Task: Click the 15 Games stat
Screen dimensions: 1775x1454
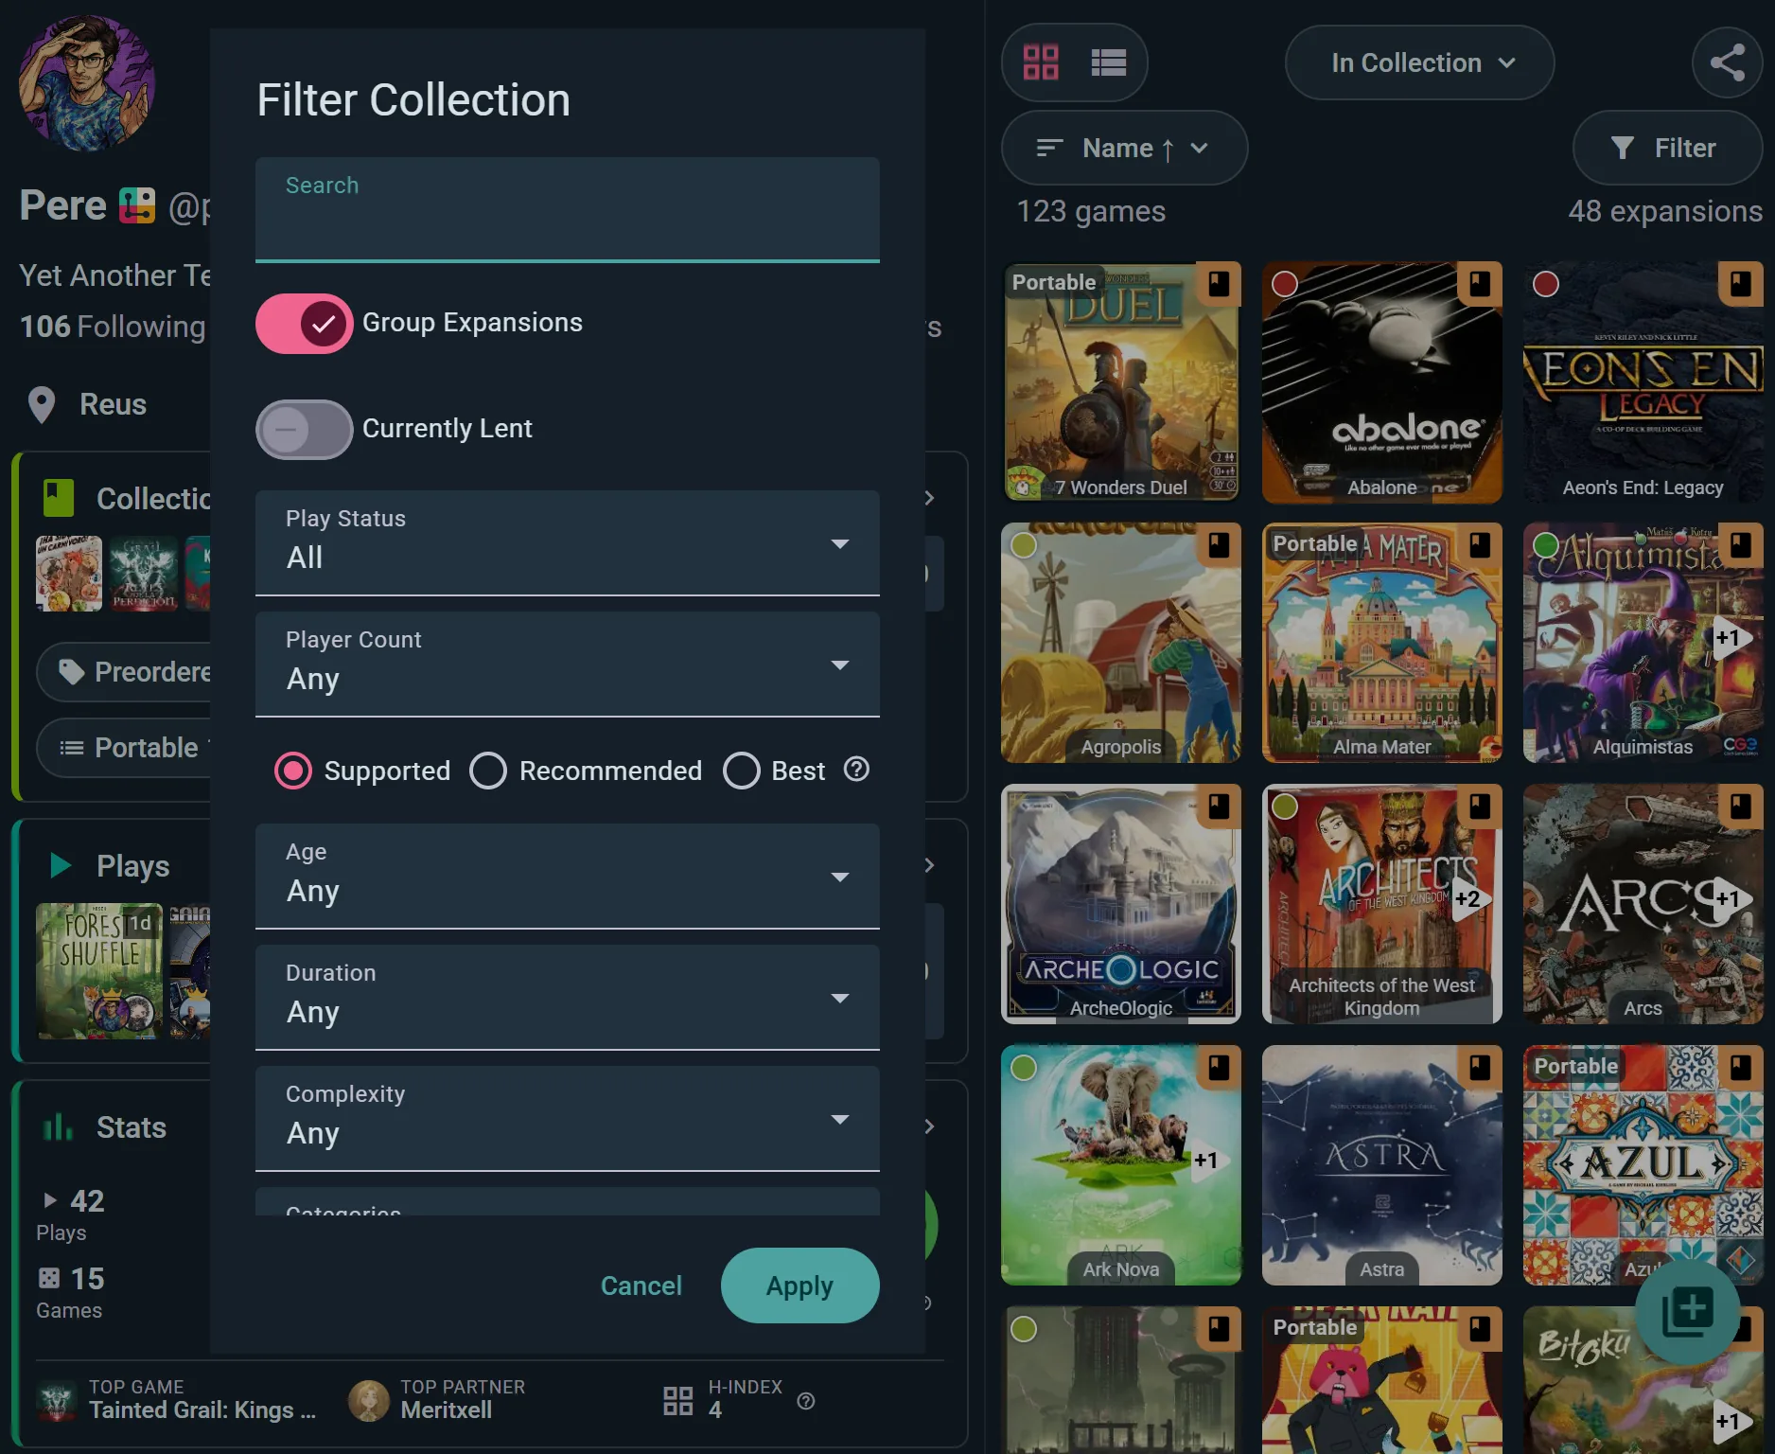Action: pos(71,1292)
